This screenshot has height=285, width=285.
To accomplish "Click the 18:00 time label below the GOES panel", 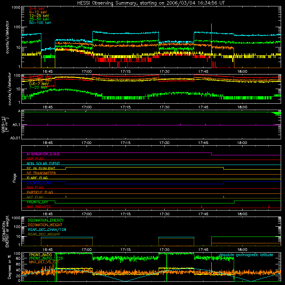I will click(x=242, y=143).
